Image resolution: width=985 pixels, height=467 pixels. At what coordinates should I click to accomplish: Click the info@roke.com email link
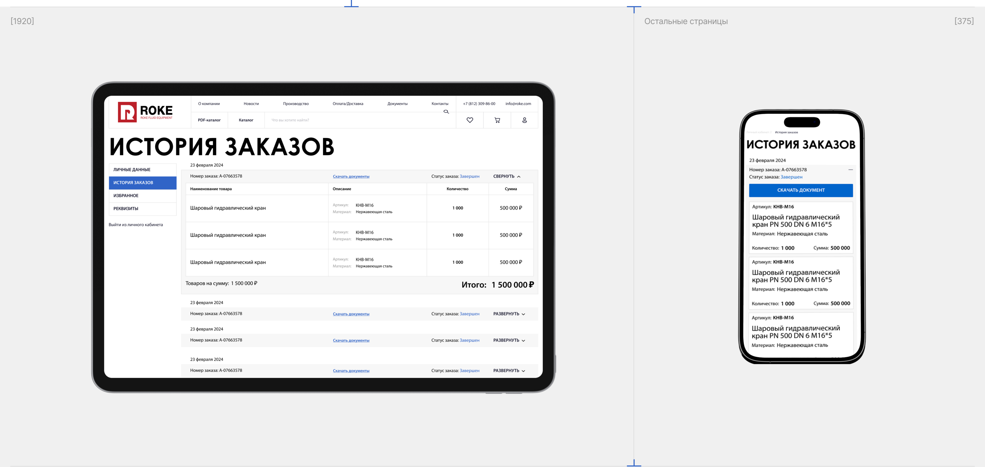(518, 104)
